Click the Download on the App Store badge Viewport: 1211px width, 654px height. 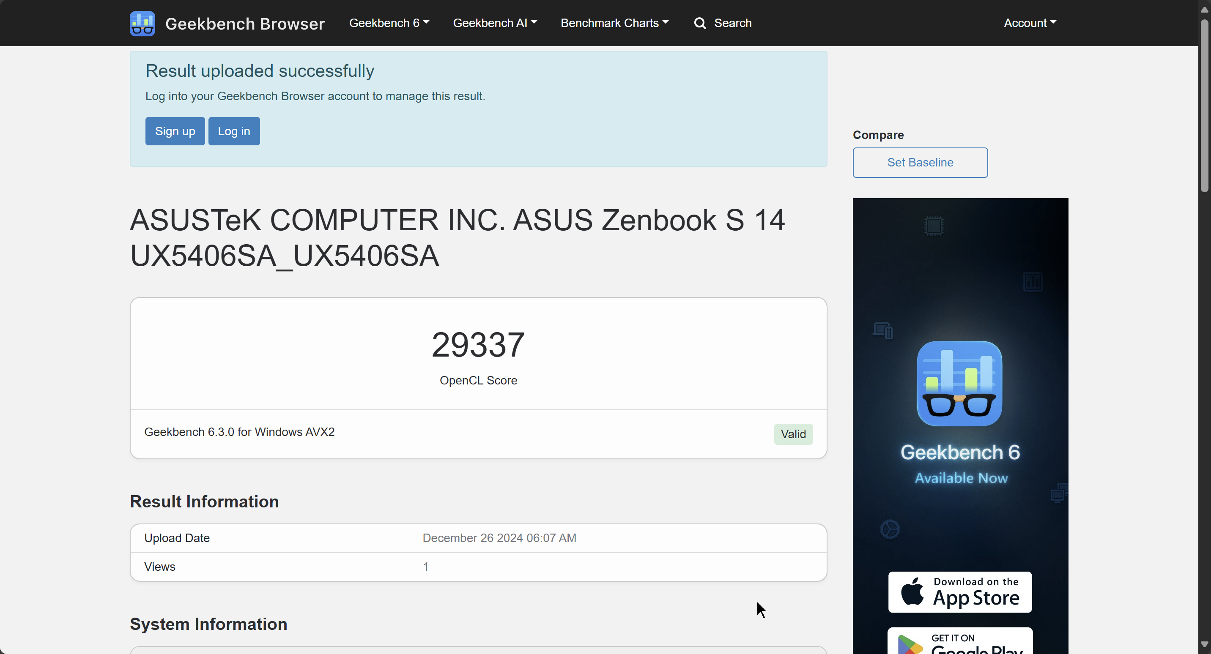pyautogui.click(x=960, y=592)
